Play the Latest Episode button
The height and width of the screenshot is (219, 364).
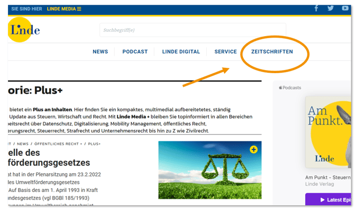click(x=328, y=199)
